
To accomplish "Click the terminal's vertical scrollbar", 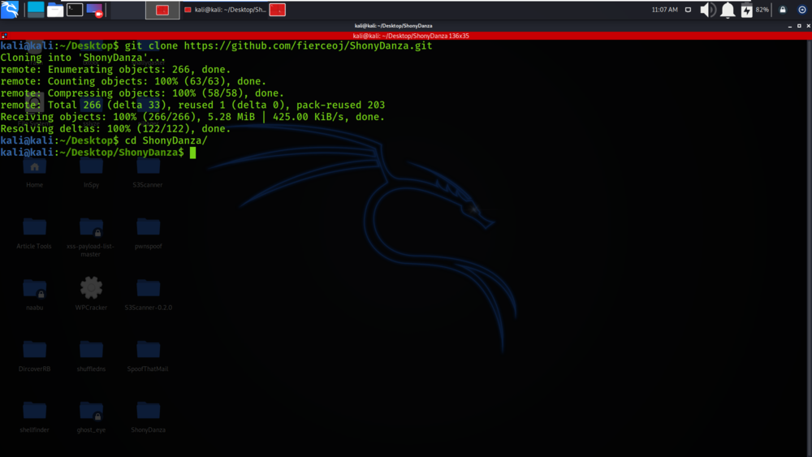I will coord(809,248).
